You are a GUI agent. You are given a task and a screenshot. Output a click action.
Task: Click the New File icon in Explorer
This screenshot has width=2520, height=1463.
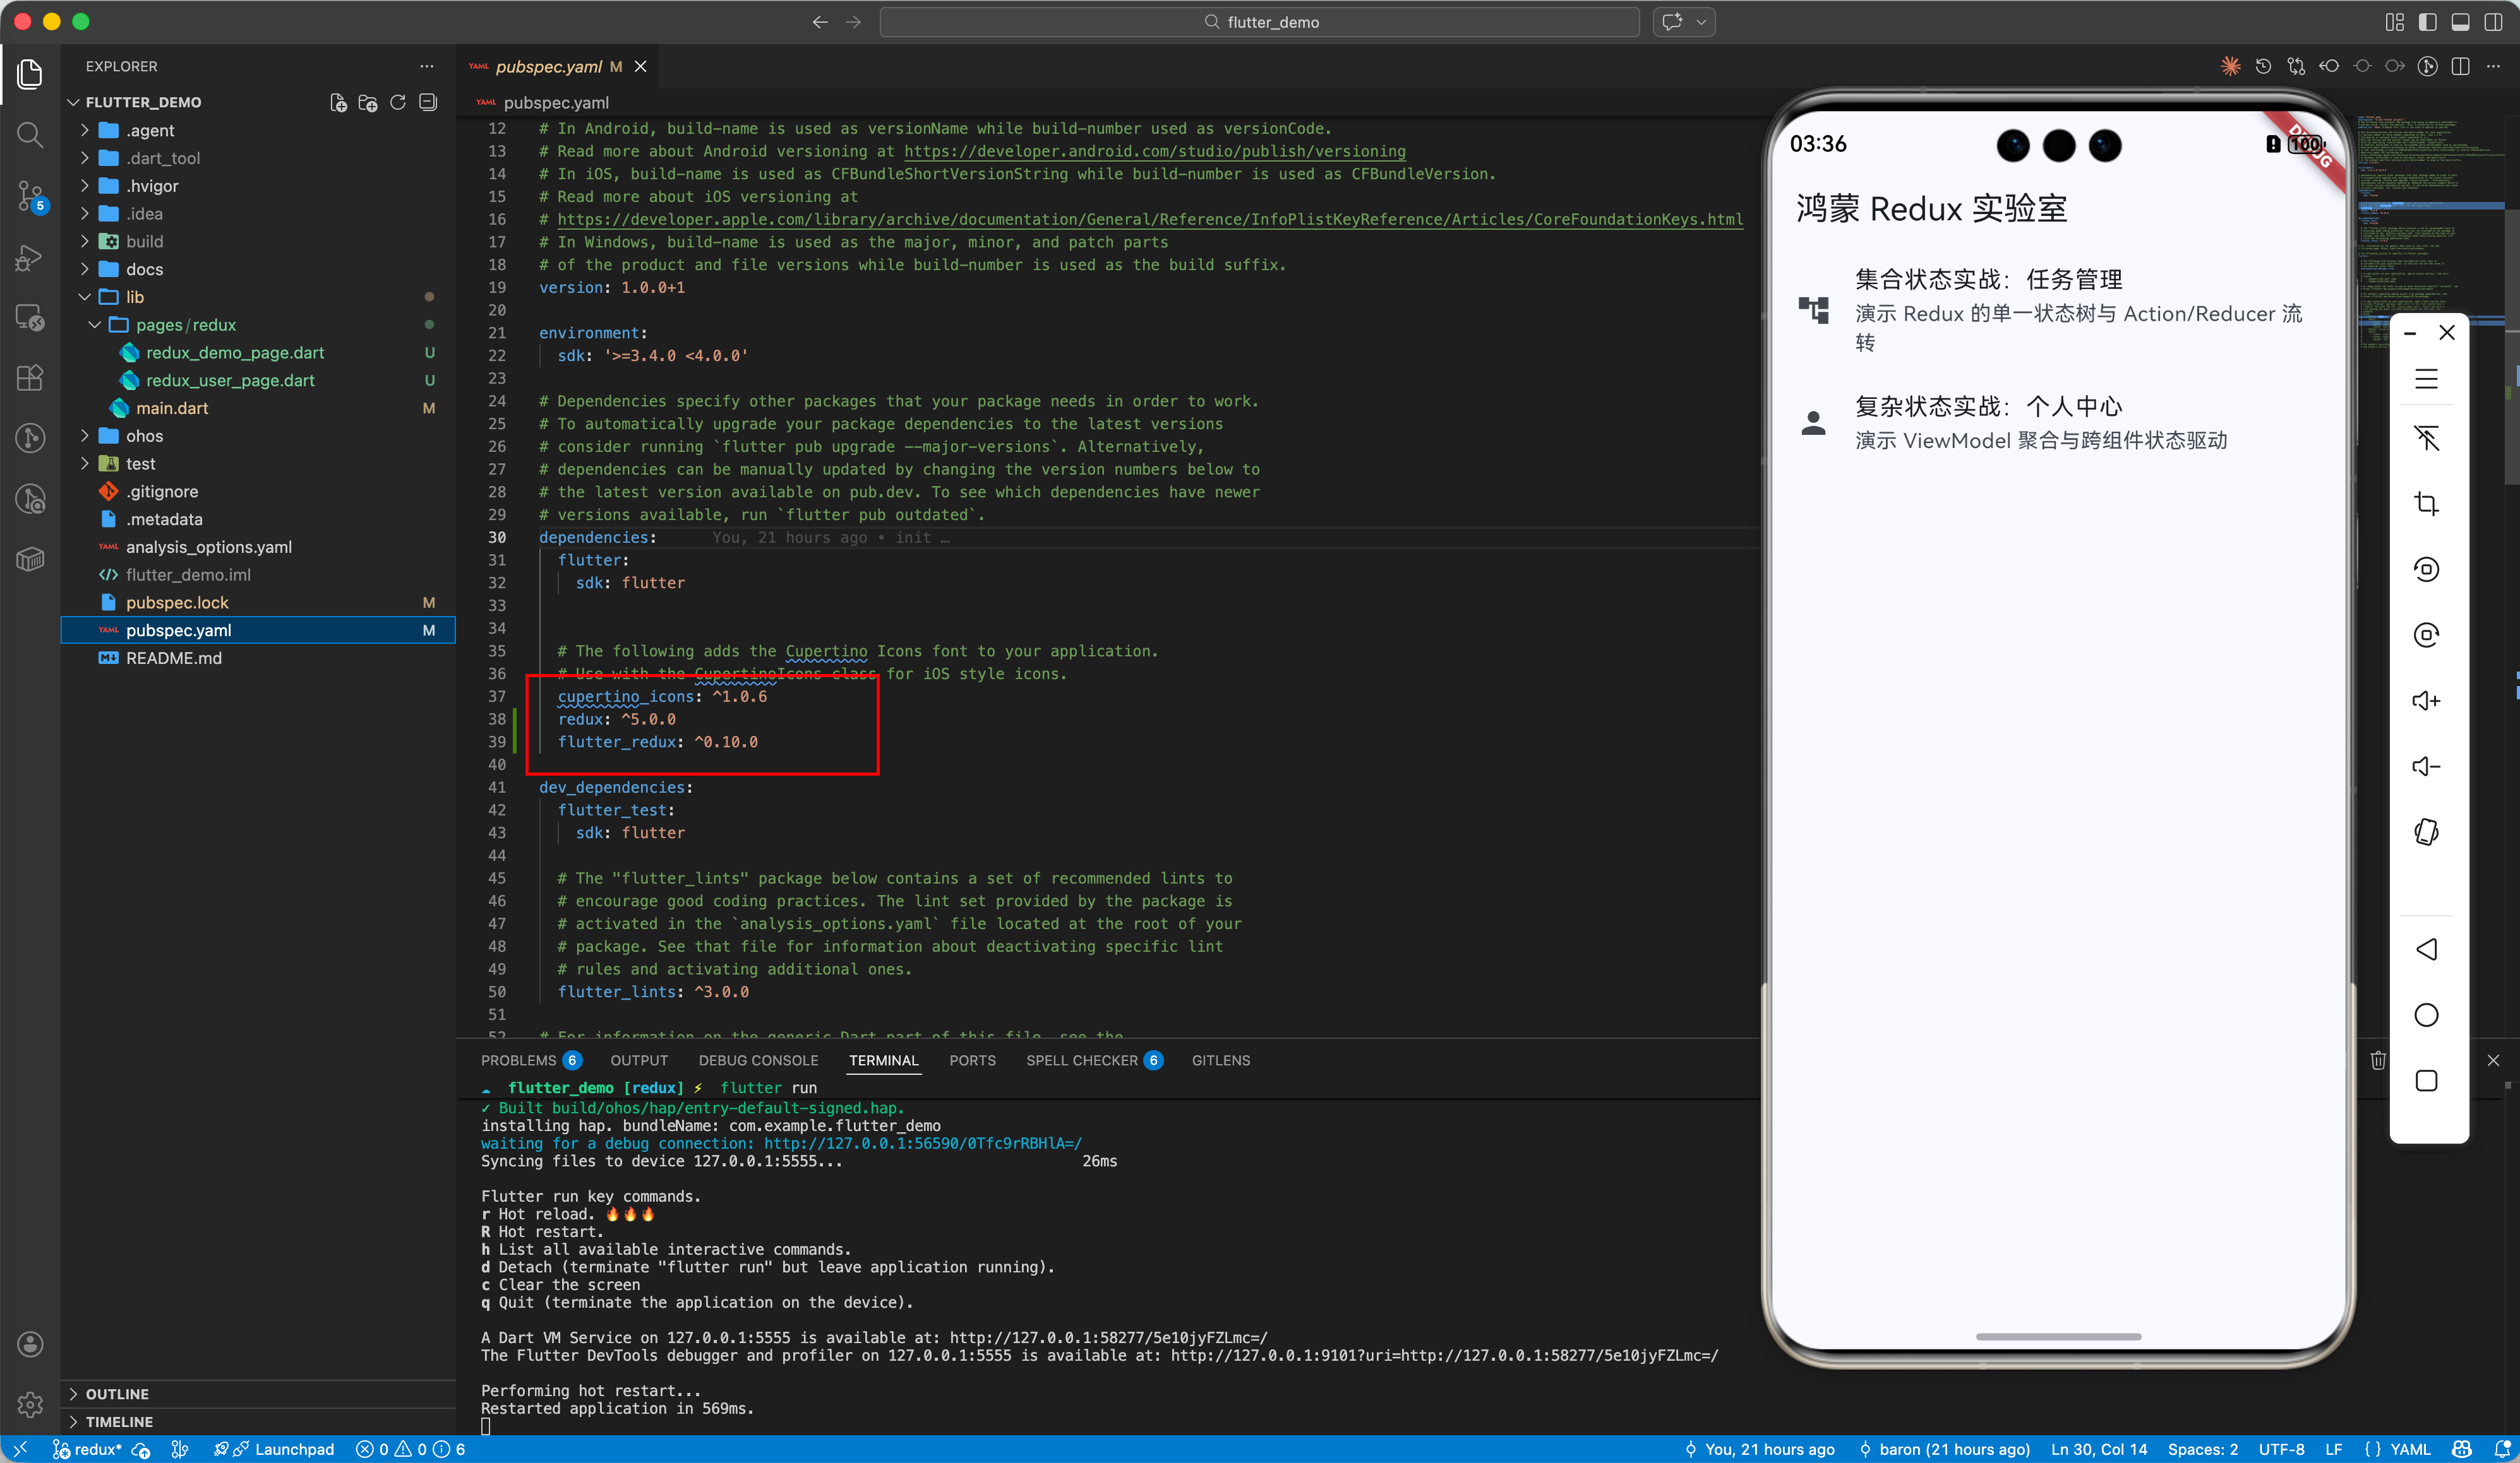click(338, 103)
